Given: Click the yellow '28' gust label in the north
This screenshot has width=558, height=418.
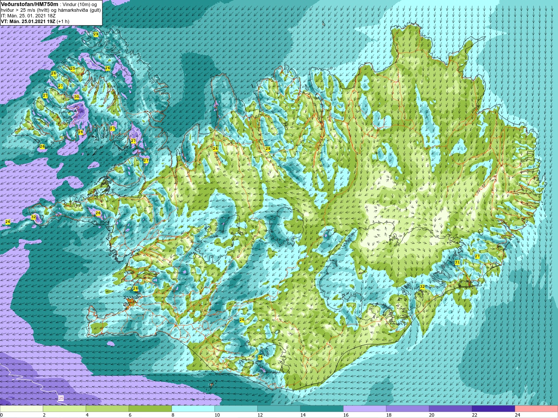Looking at the screenshot, I should pos(268,149).
